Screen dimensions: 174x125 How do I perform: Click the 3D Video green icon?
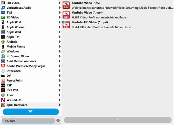[x=3, y=17]
